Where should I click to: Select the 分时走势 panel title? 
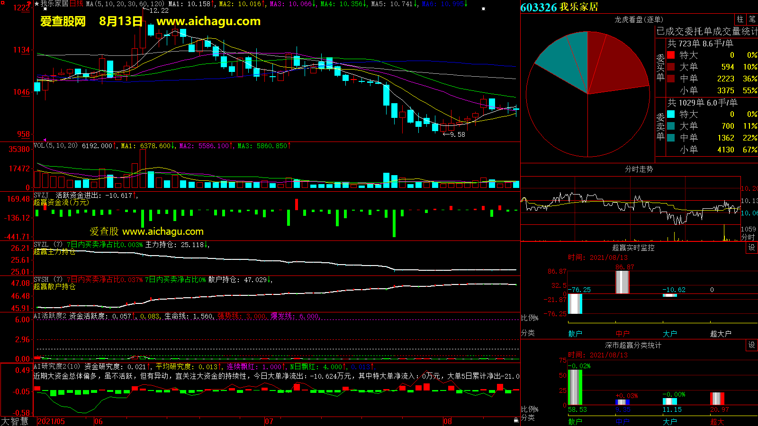tap(639, 169)
